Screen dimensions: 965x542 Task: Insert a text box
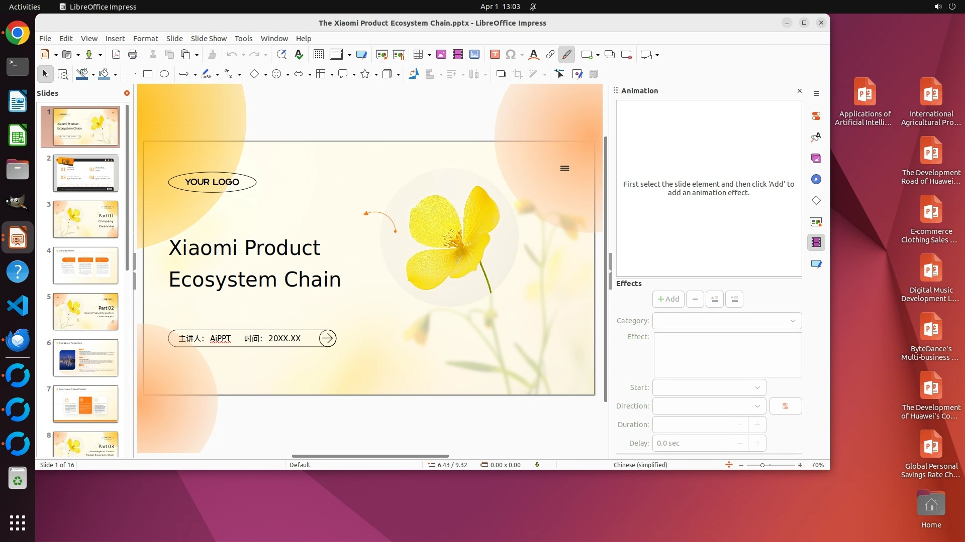(x=495, y=55)
